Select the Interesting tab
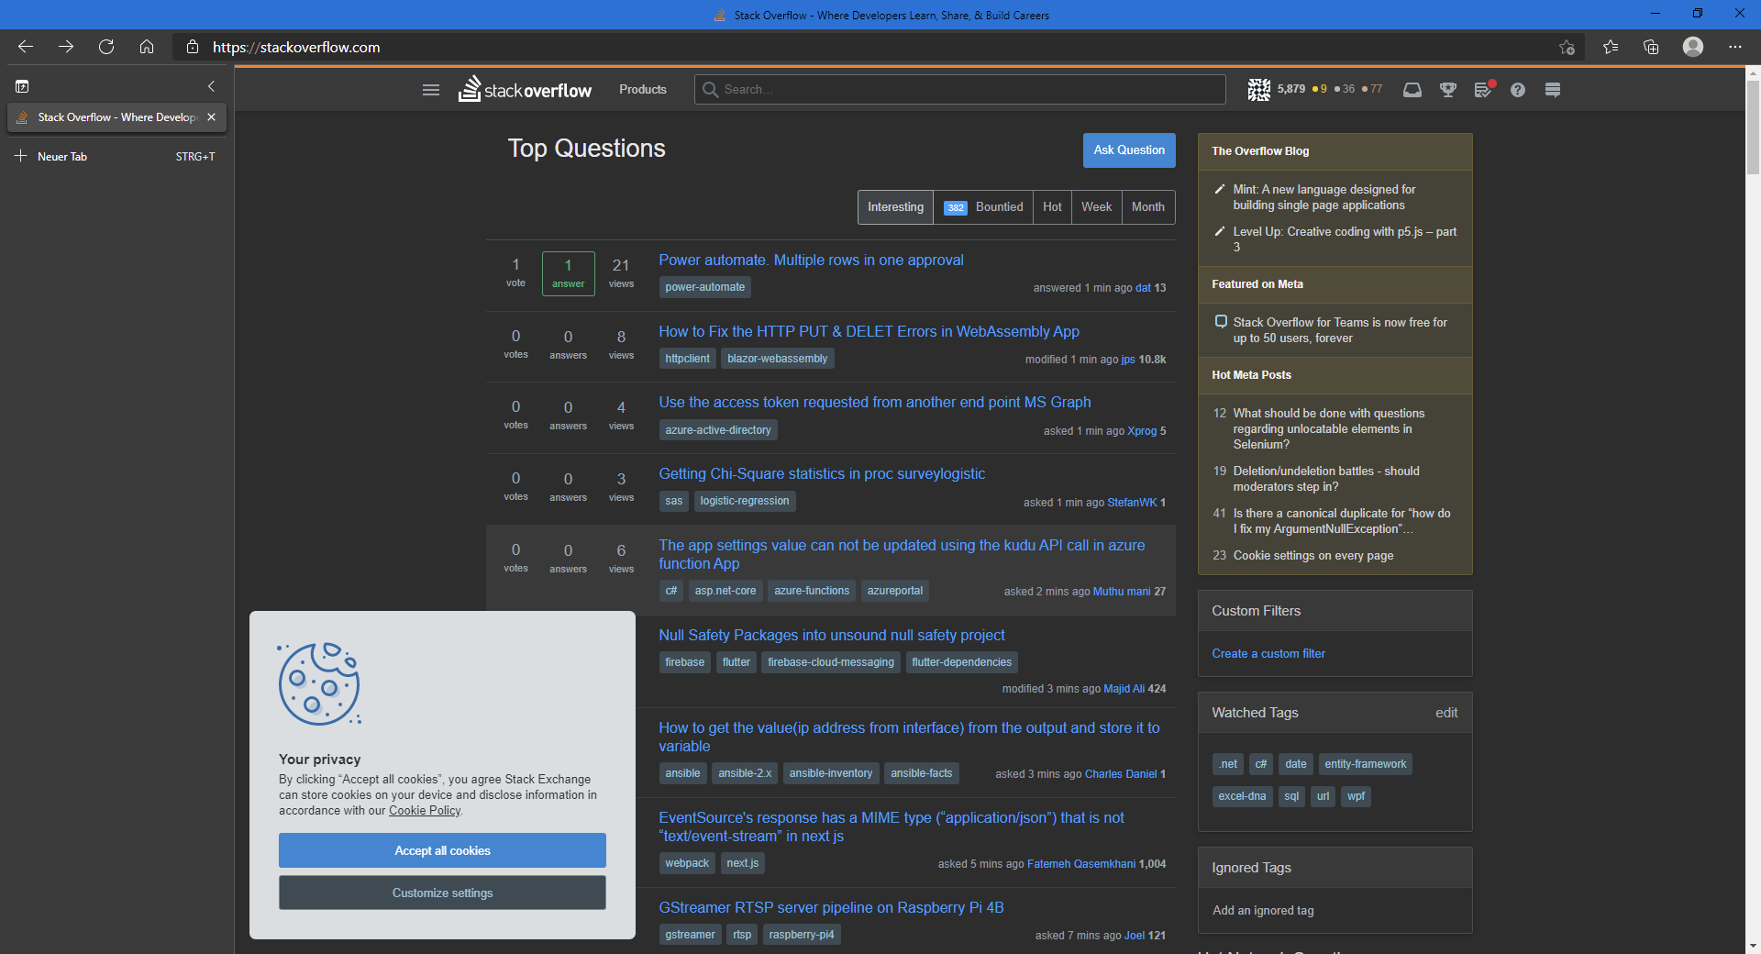The image size is (1761, 954). pyautogui.click(x=896, y=207)
